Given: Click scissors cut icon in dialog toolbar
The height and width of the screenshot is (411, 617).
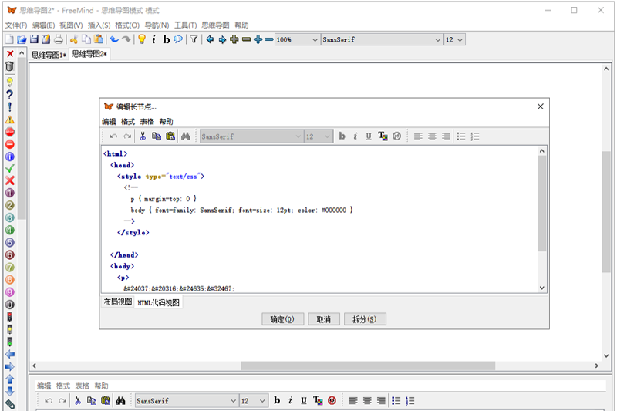Looking at the screenshot, I should point(143,136).
